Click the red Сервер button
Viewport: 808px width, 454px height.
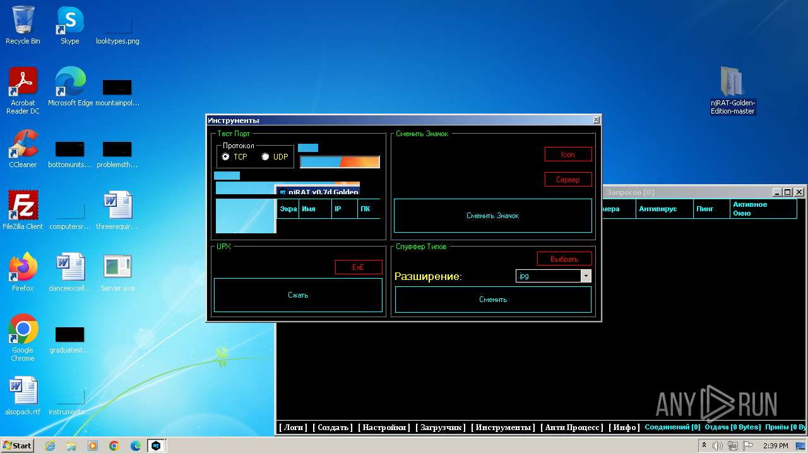(x=568, y=180)
